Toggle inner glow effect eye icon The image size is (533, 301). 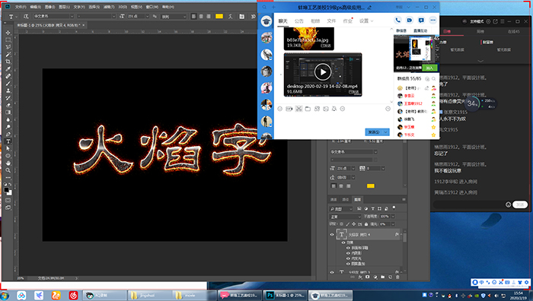tap(348, 258)
